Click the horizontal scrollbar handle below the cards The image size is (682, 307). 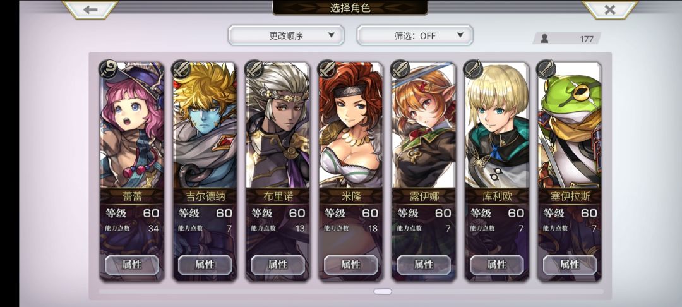[x=382, y=291]
